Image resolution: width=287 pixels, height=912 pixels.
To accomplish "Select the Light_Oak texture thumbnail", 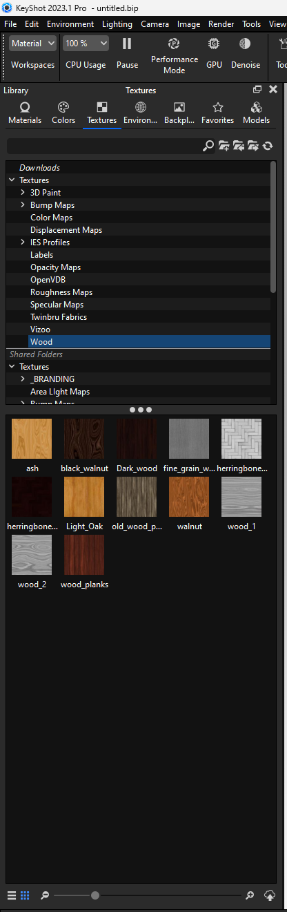I will [x=84, y=497].
